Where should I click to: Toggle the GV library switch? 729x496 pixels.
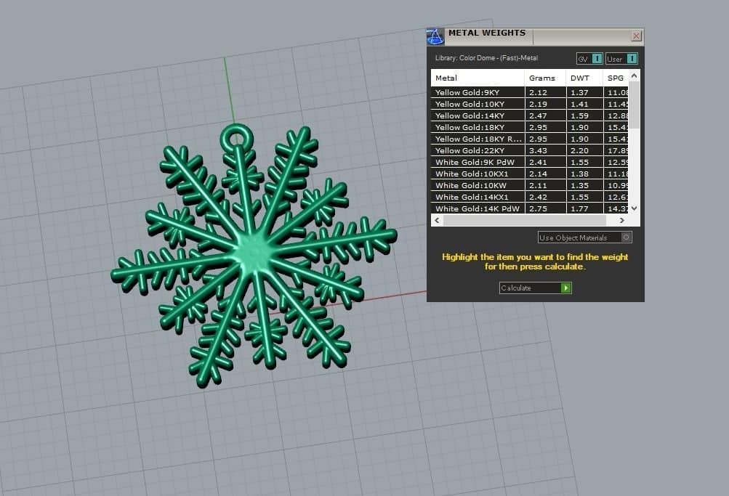589,59
